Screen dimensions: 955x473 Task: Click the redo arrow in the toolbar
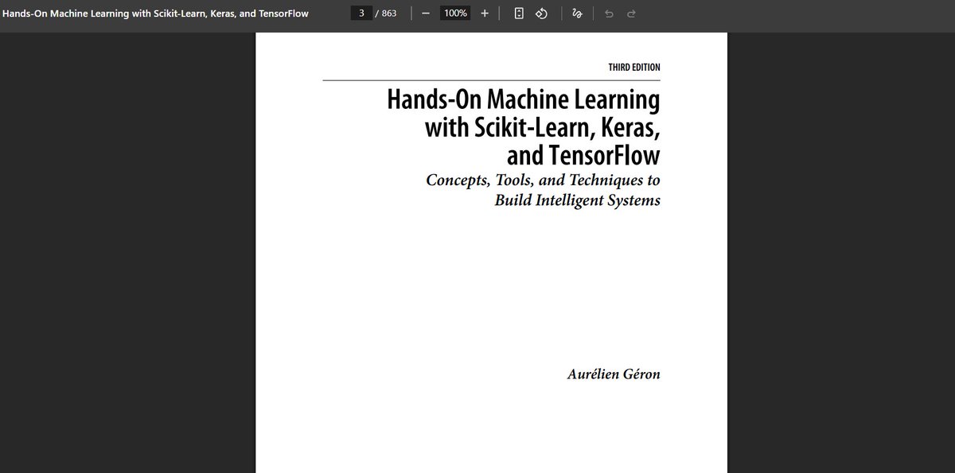point(631,14)
